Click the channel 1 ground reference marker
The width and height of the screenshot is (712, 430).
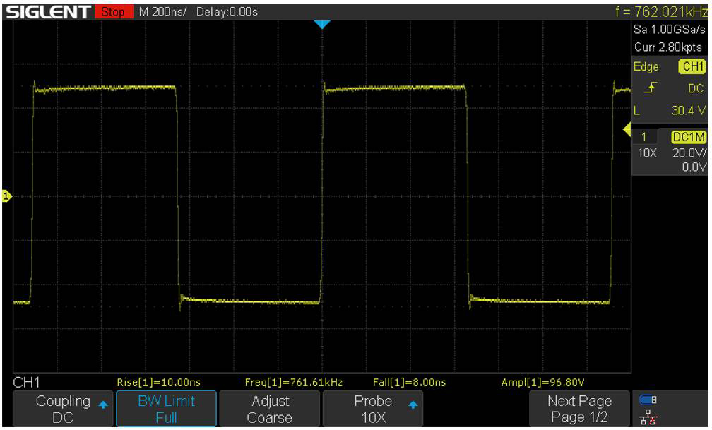coord(7,196)
